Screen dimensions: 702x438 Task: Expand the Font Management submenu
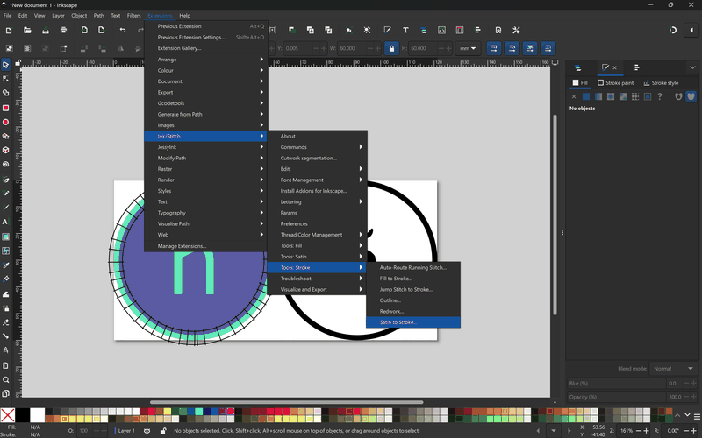318,180
